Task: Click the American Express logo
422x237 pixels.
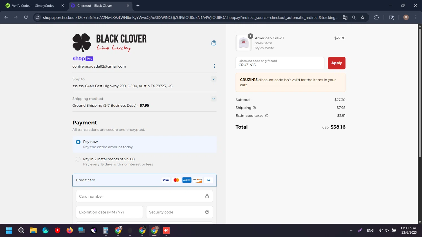Action: pyautogui.click(x=187, y=180)
